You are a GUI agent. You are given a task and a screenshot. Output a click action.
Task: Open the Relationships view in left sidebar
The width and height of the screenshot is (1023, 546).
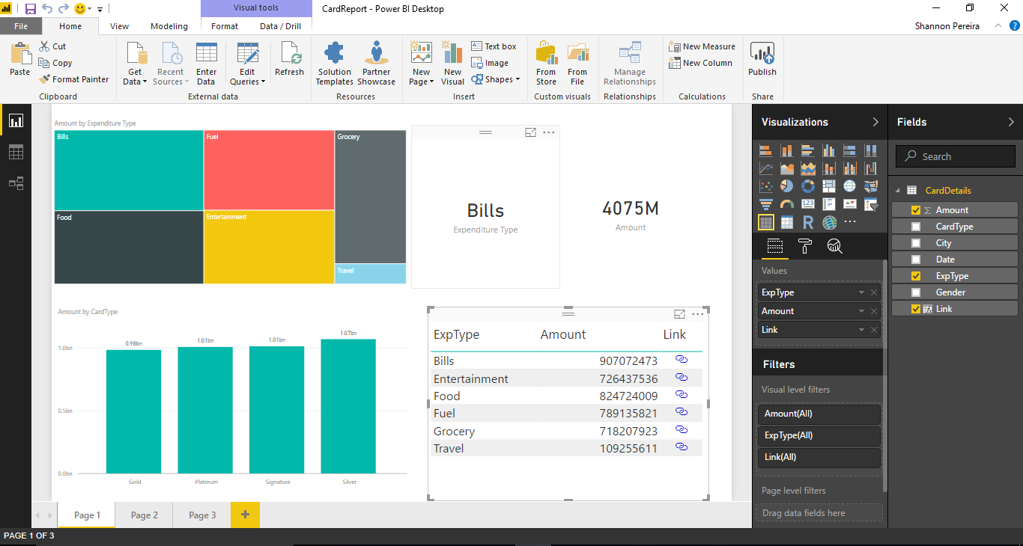(x=16, y=183)
